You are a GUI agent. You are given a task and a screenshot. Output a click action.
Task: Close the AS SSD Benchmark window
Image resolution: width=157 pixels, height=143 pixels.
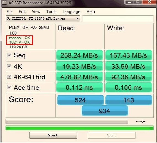149,2
